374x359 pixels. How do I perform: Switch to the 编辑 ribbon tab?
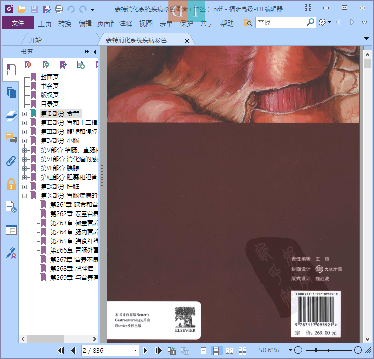(x=85, y=24)
